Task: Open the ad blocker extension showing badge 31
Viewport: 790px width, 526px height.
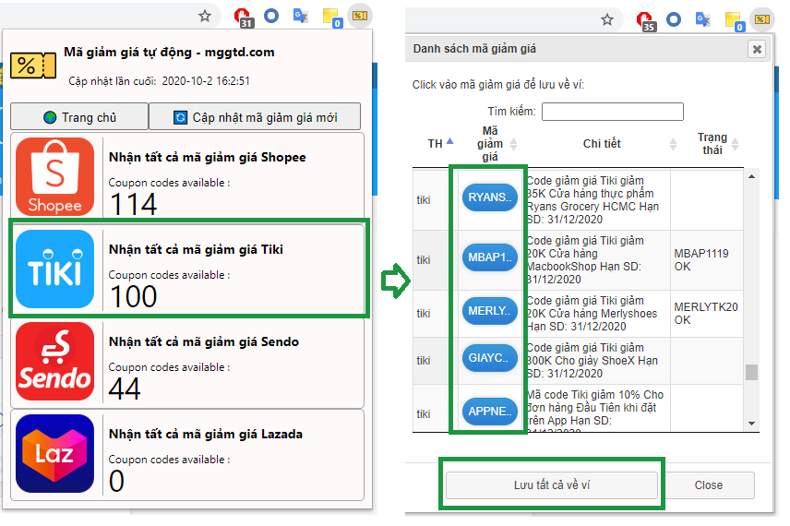Action: click(x=244, y=18)
